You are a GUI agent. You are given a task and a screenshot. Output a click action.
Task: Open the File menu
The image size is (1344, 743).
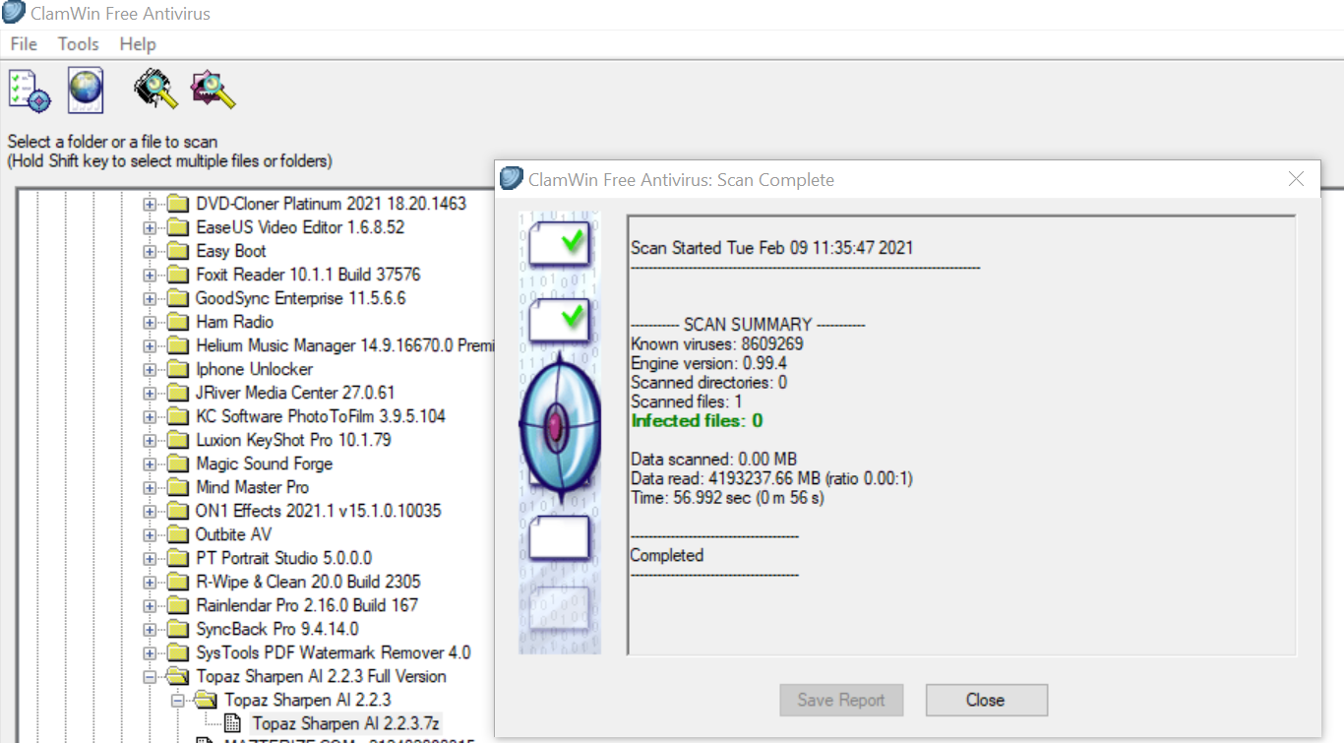(x=24, y=44)
